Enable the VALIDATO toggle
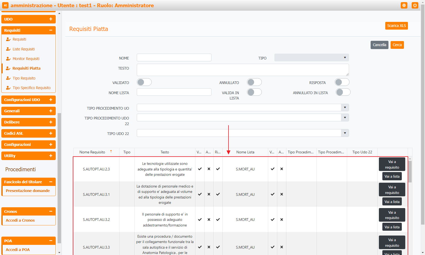 (x=144, y=82)
